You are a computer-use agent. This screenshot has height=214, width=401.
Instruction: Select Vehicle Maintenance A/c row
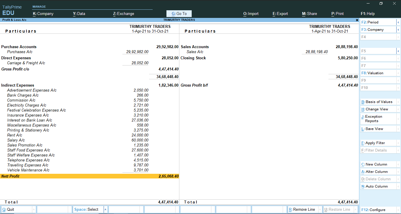pos(90,170)
